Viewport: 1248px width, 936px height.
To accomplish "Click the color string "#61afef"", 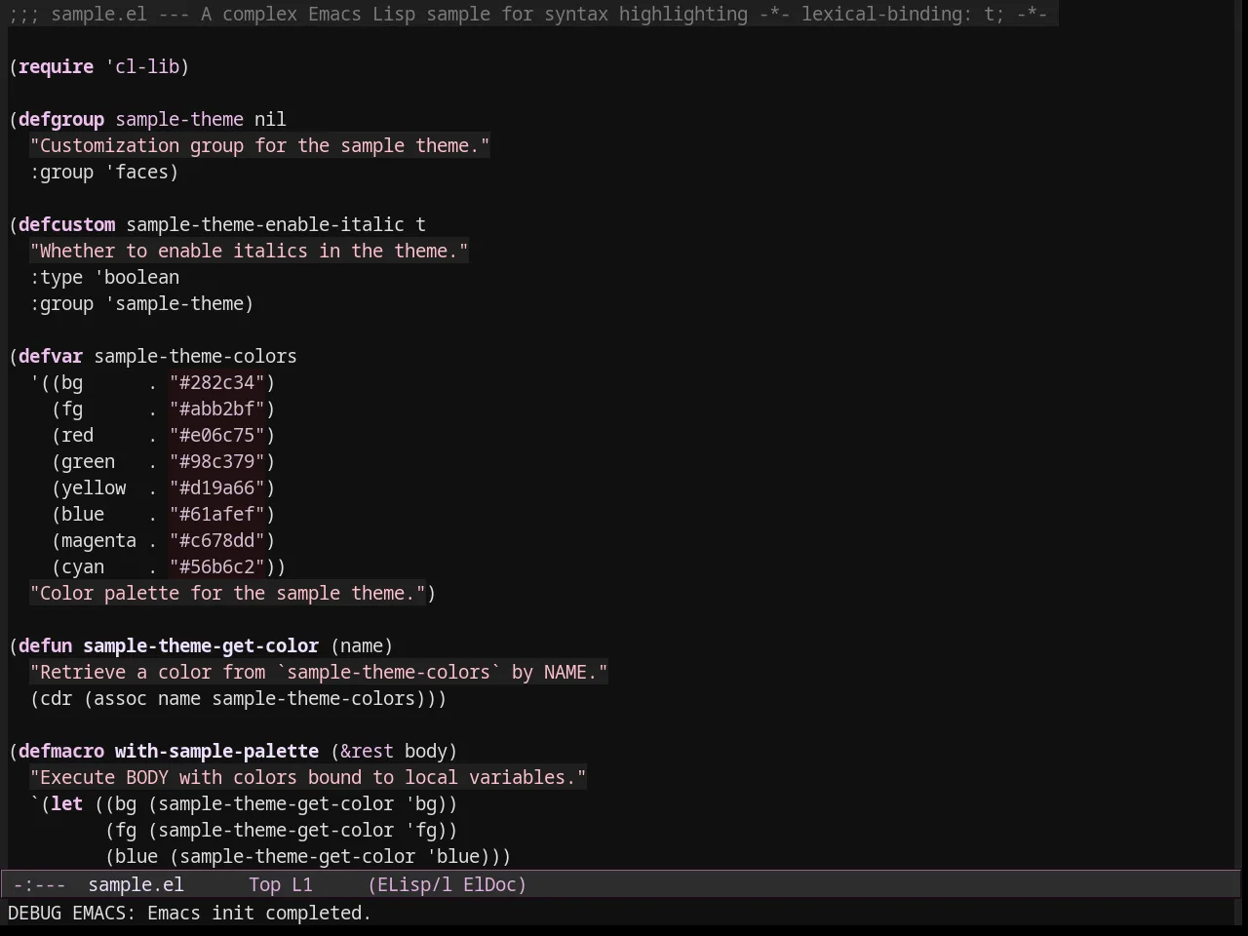I will click(216, 514).
